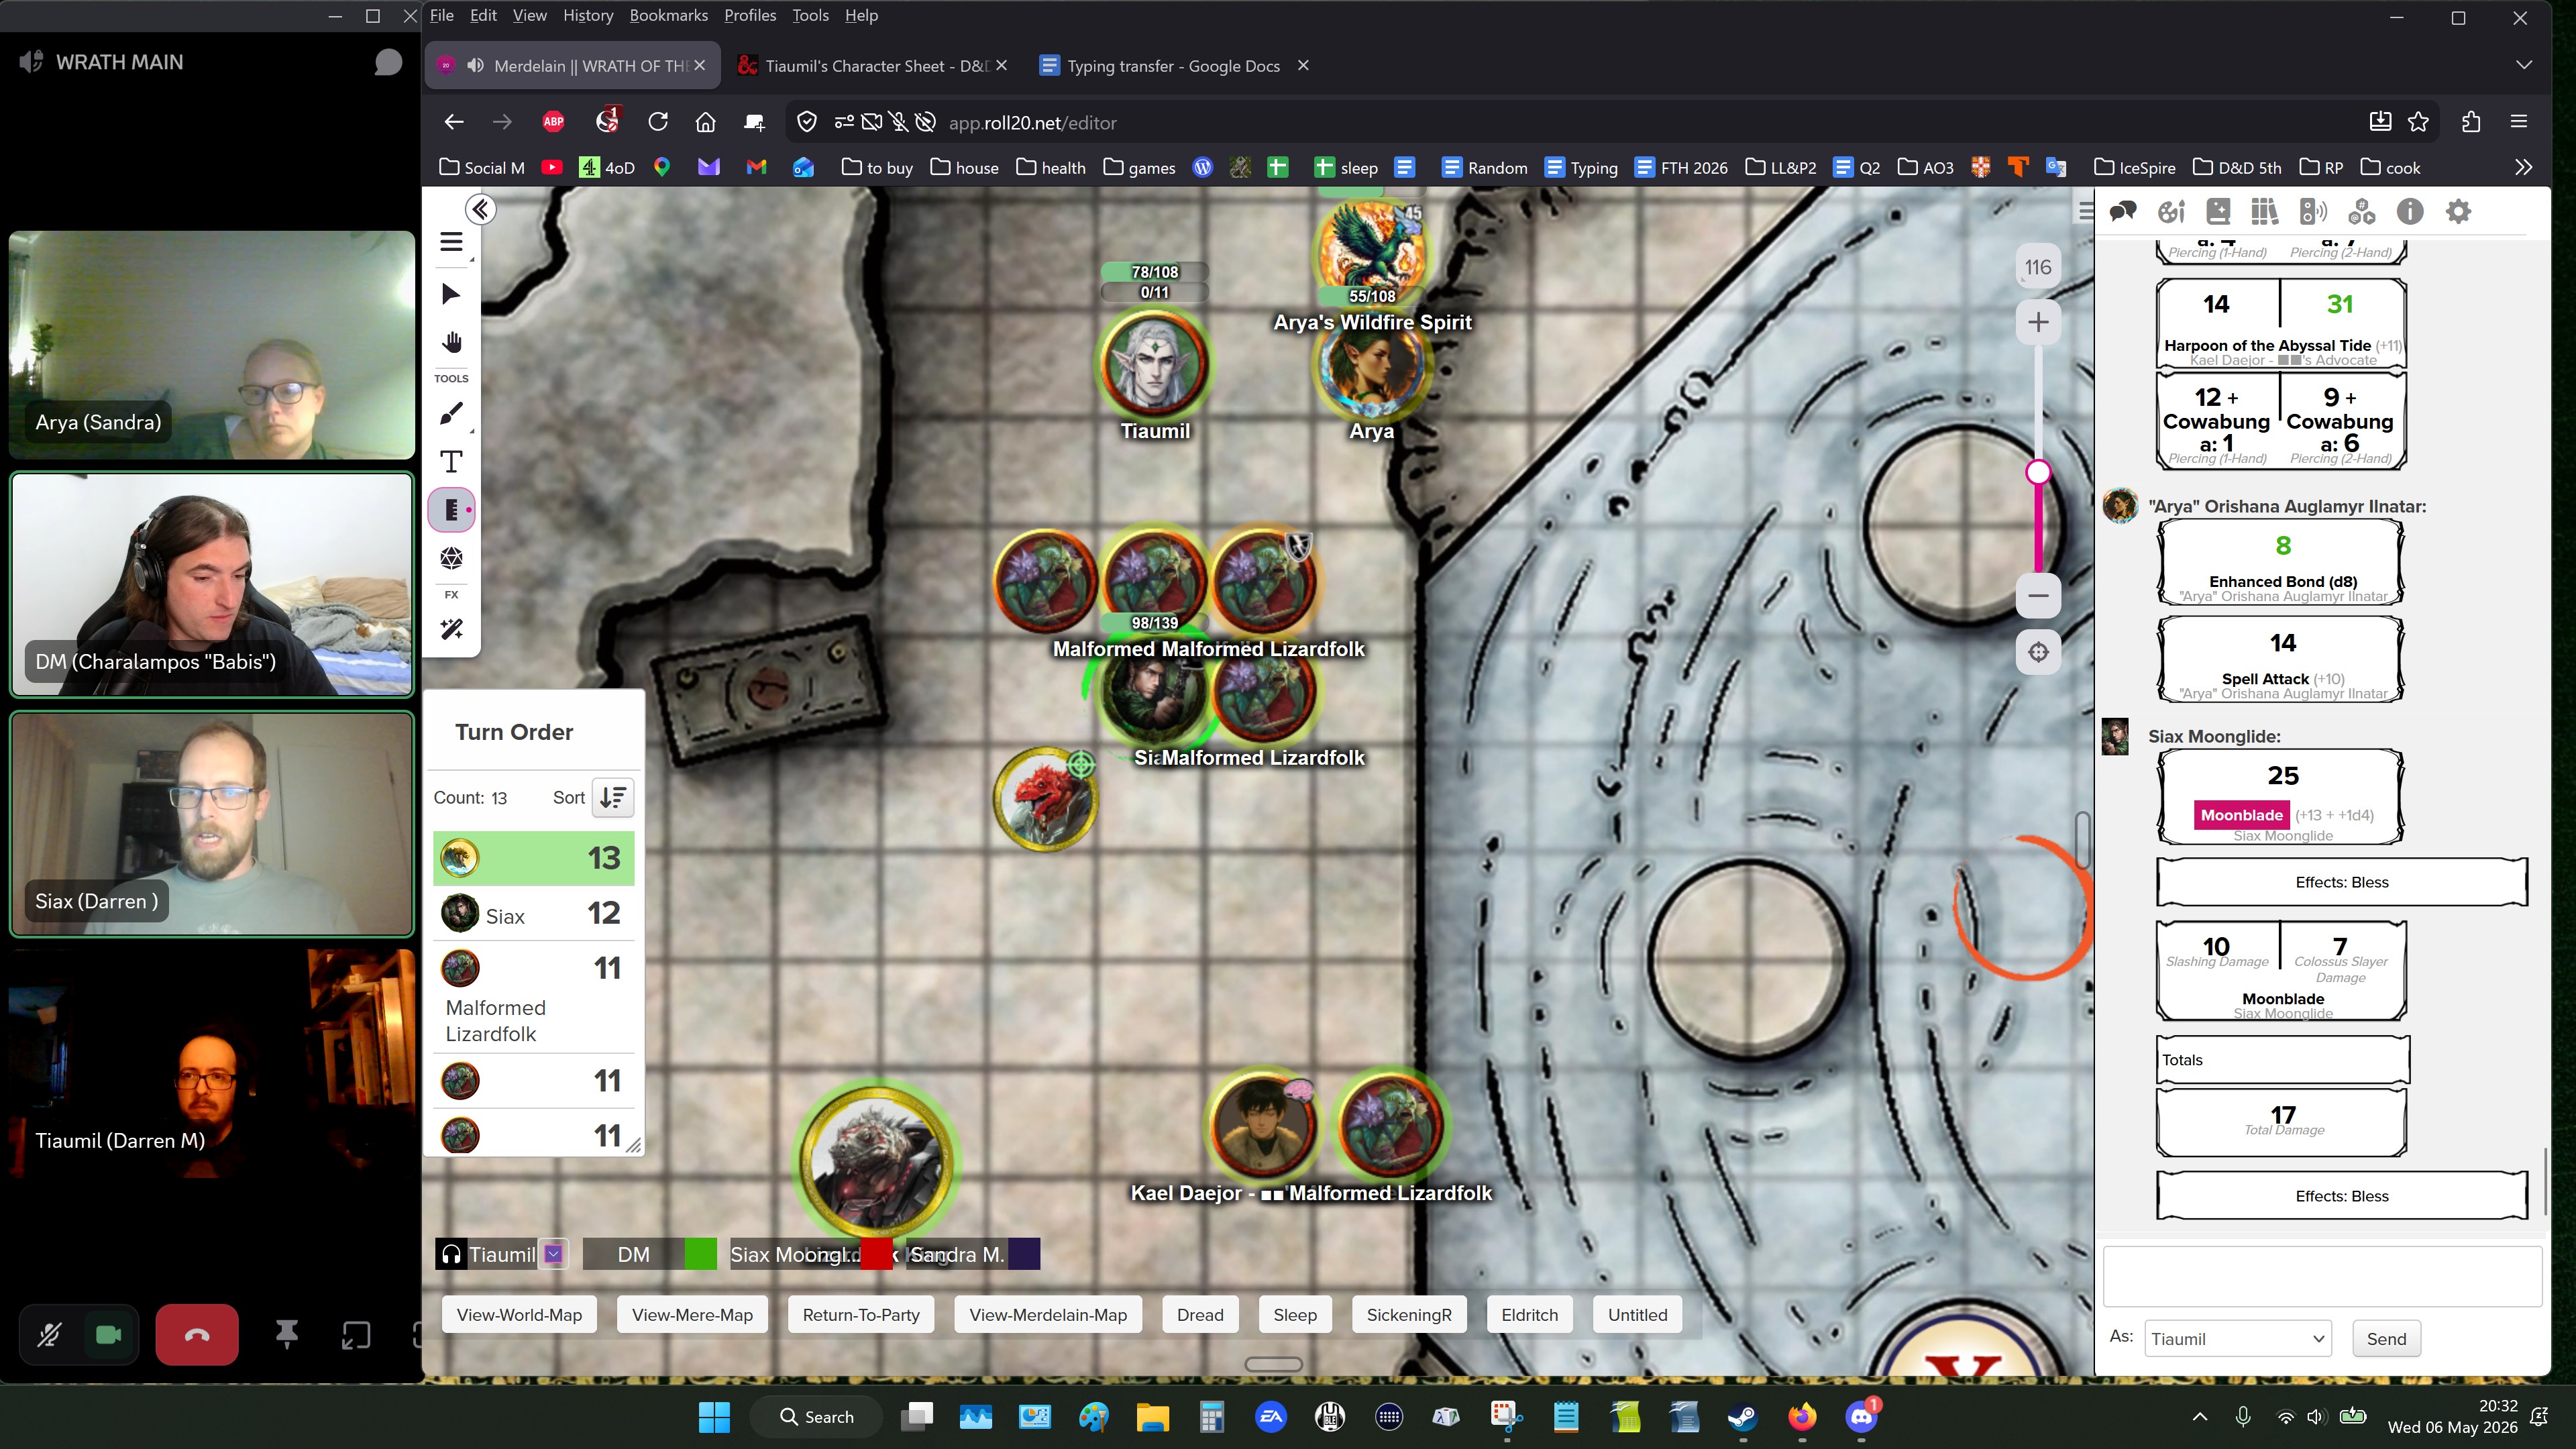Screen dimensions: 2576x1449
Task: Hang up the WRATH MAIN call
Action: click(x=197, y=1334)
